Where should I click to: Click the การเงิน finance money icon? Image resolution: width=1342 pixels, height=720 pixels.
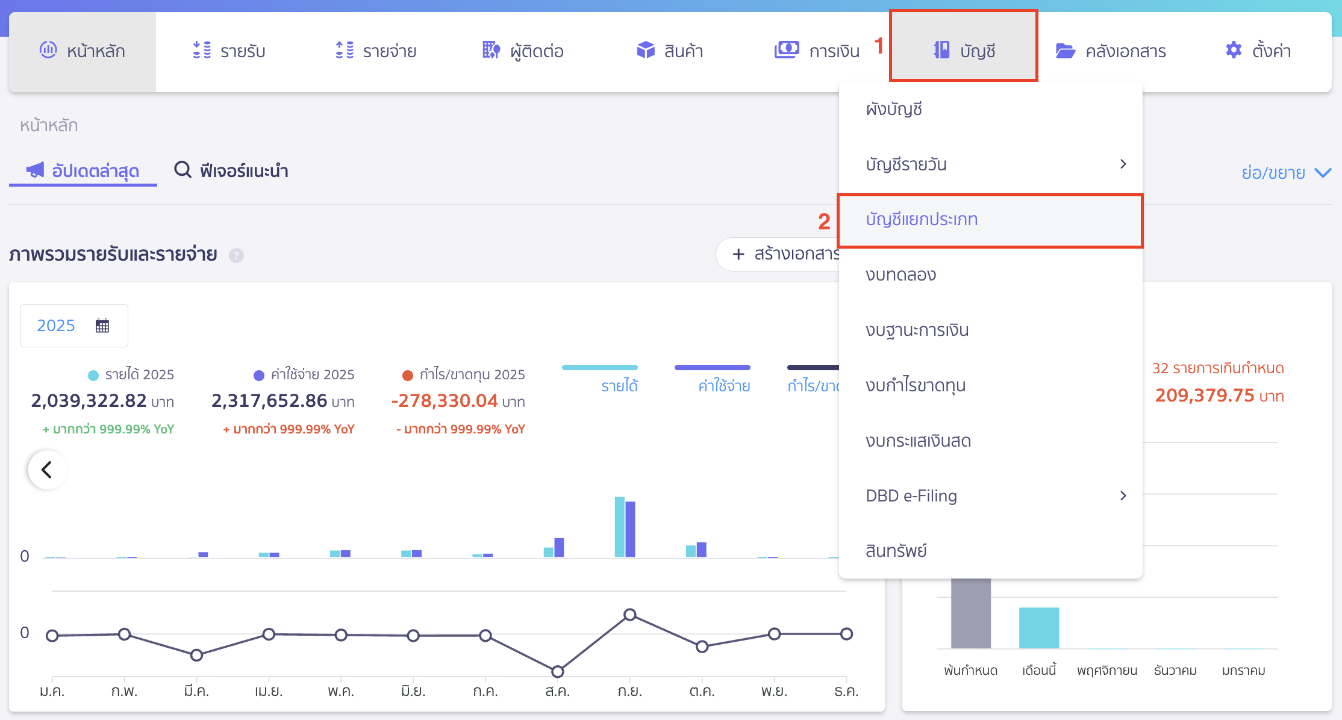(x=787, y=50)
